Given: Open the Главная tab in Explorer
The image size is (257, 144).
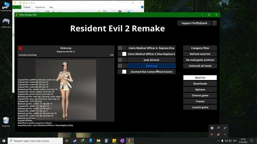Looking at the screenshot, I should pos(27,7).
